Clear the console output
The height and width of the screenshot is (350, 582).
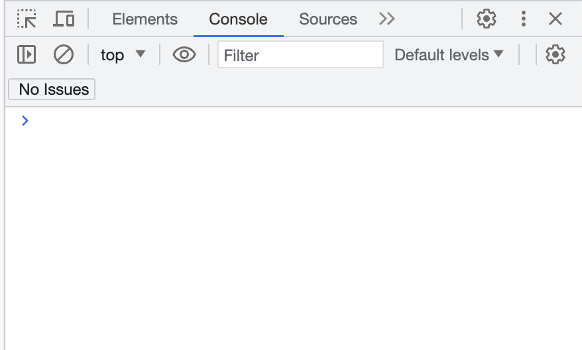tap(64, 54)
